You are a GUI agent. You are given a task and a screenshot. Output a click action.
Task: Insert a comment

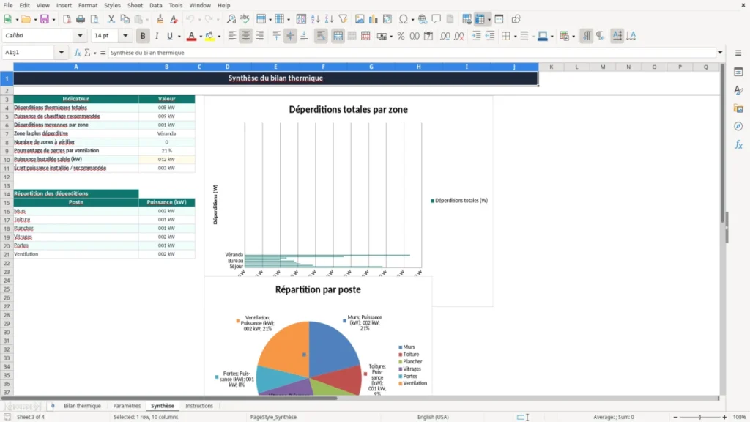[x=437, y=19]
